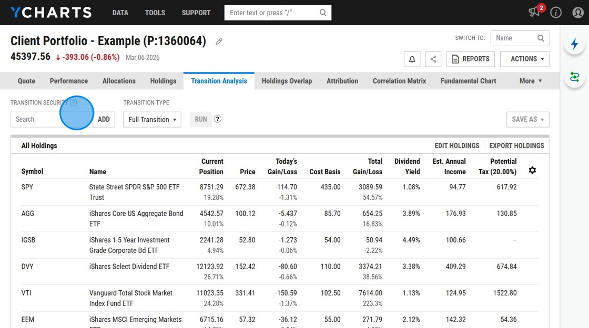Click State Street SPDR S&P 500 ETF name
The image size is (589, 328).
point(134,192)
